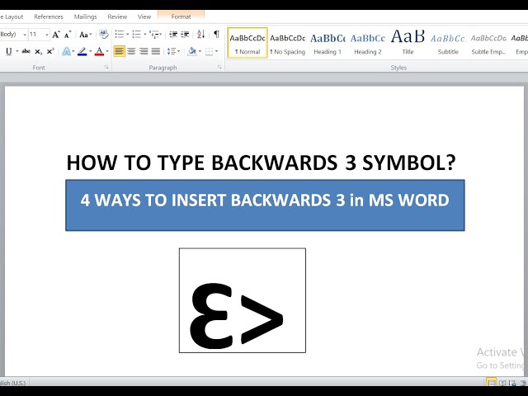This screenshot has height=396, width=528.
Task: Toggle Show/Hide paragraph marks
Action: click(x=216, y=35)
